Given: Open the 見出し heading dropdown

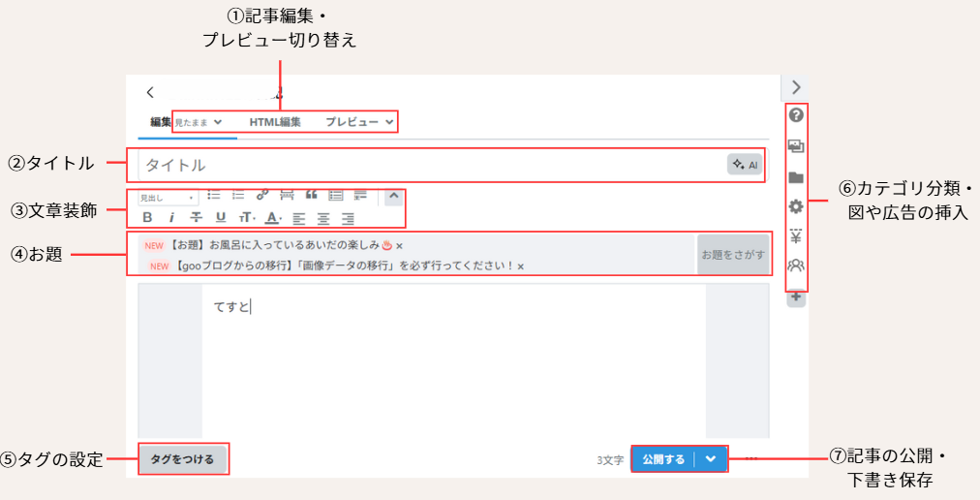Looking at the screenshot, I should coord(168,197).
